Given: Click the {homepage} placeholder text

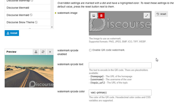Looking at the screenshot, I should [x=97, y=76].
